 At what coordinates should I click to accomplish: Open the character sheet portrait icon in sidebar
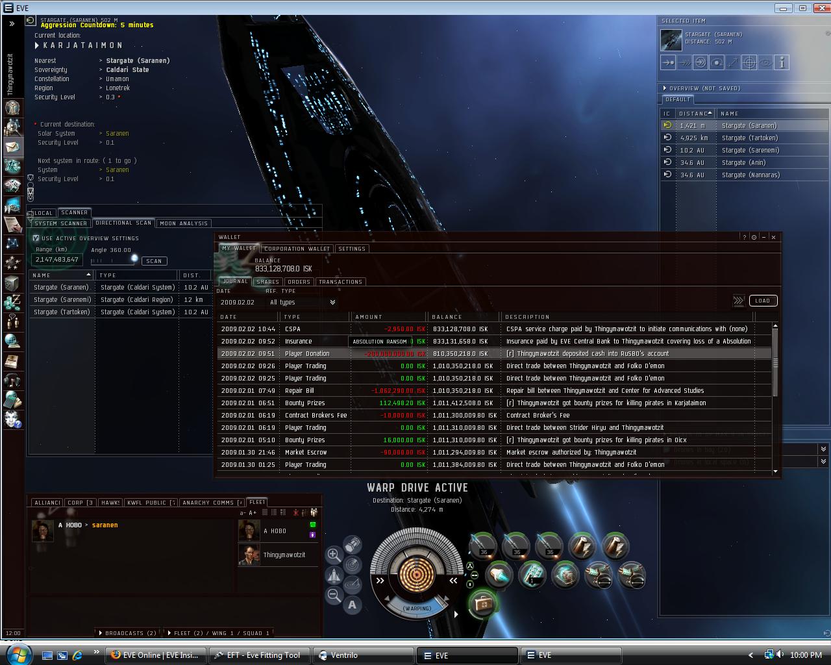coord(12,107)
